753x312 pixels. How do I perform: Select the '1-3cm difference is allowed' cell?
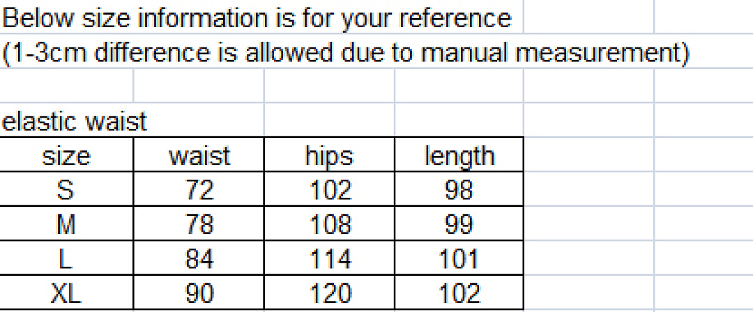click(x=346, y=52)
